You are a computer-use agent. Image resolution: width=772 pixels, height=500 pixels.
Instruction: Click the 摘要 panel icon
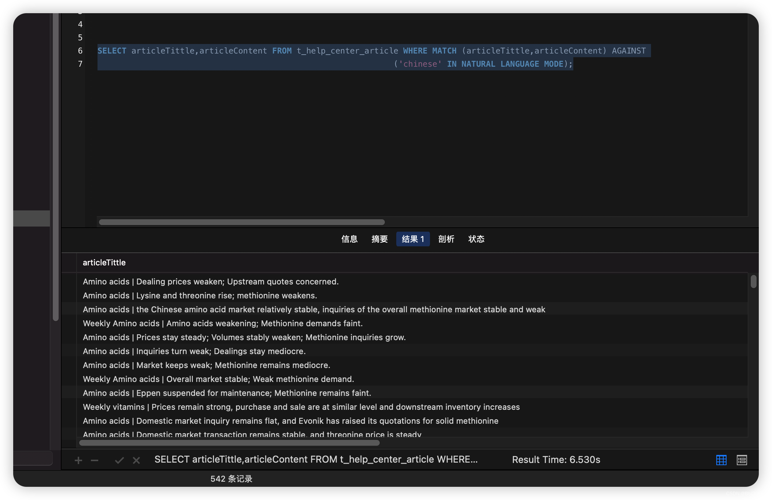coord(379,239)
